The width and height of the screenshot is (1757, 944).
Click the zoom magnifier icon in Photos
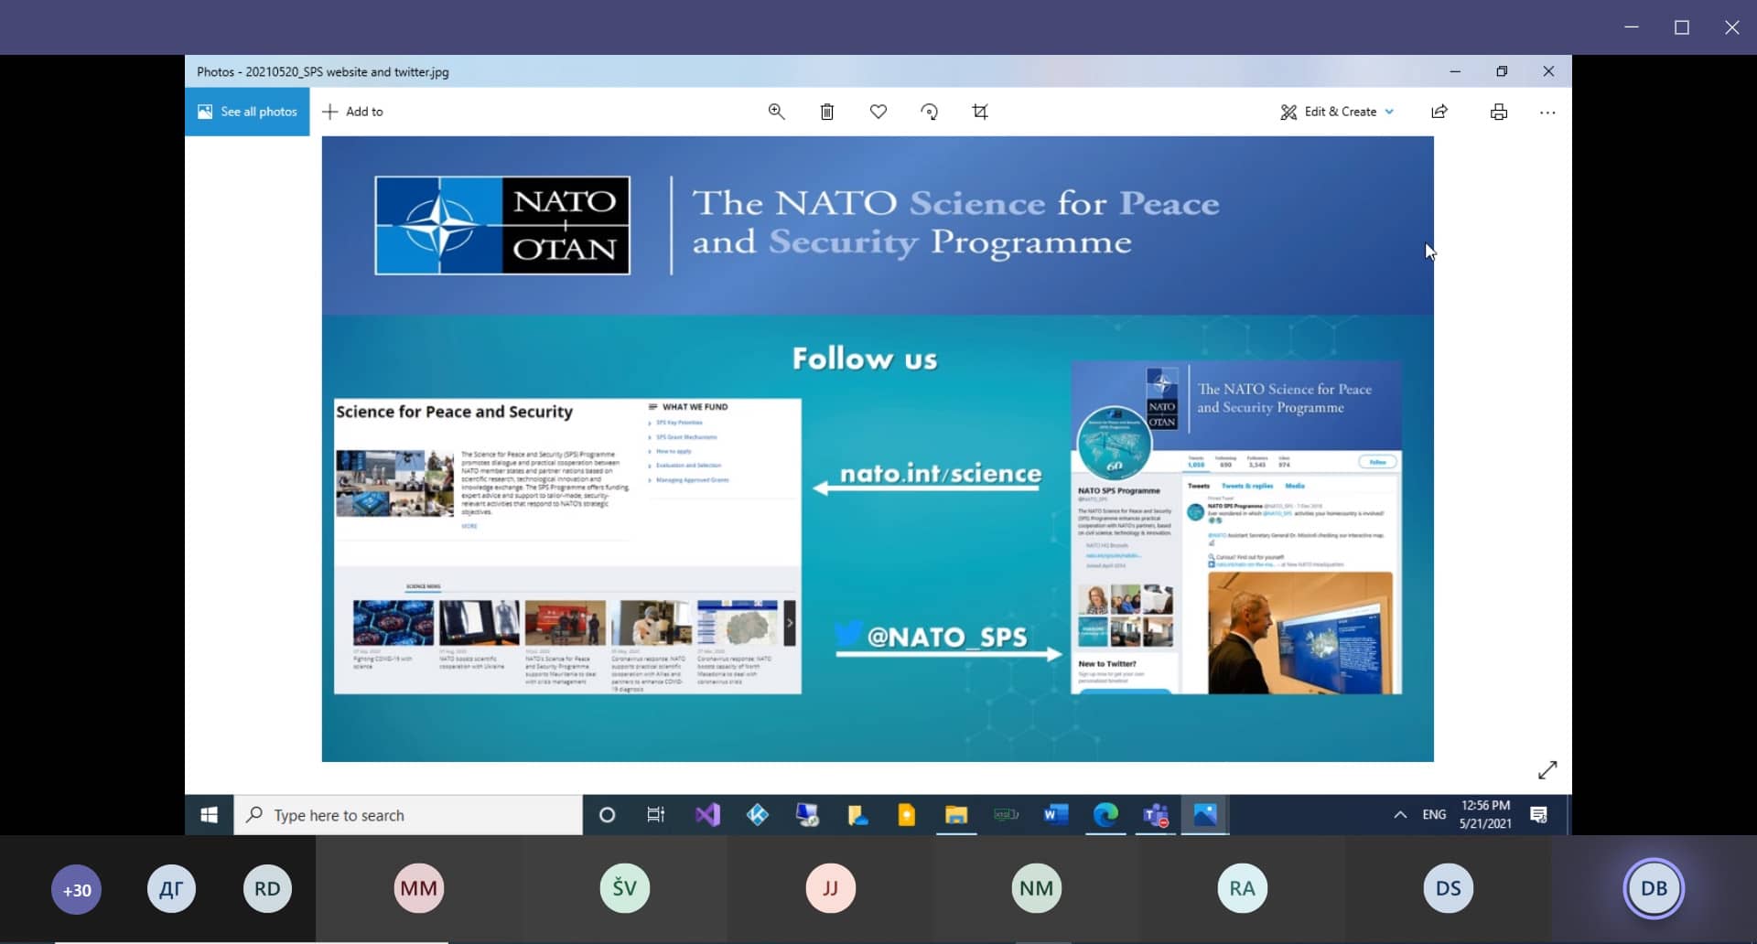point(776,112)
